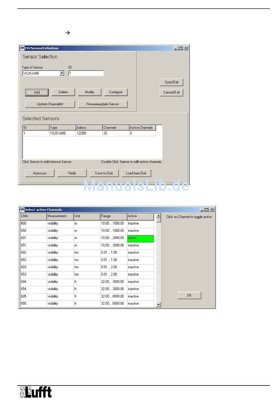
Task: Minimize the F01SensorDefinition window
Action: [176, 48]
